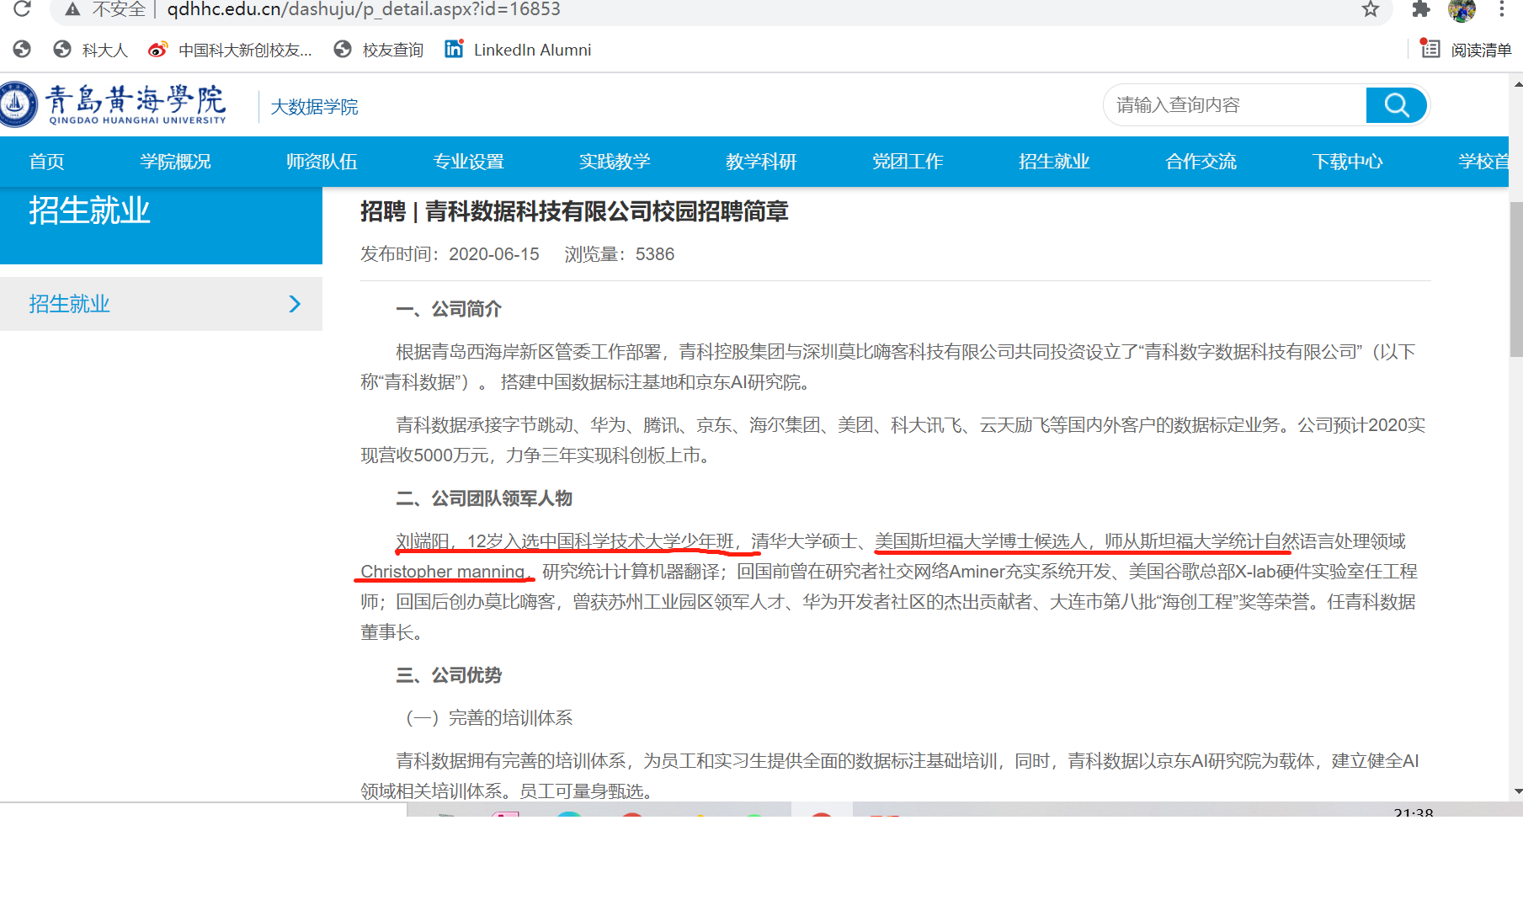Select 招生就业 in the left sidebar list
1523x916 pixels.
point(161,304)
